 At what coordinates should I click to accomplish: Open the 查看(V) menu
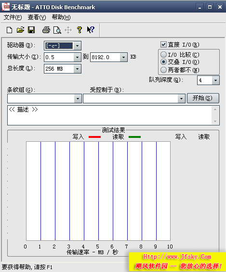point(37,17)
